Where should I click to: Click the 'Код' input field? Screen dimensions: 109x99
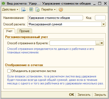point(100,18)
